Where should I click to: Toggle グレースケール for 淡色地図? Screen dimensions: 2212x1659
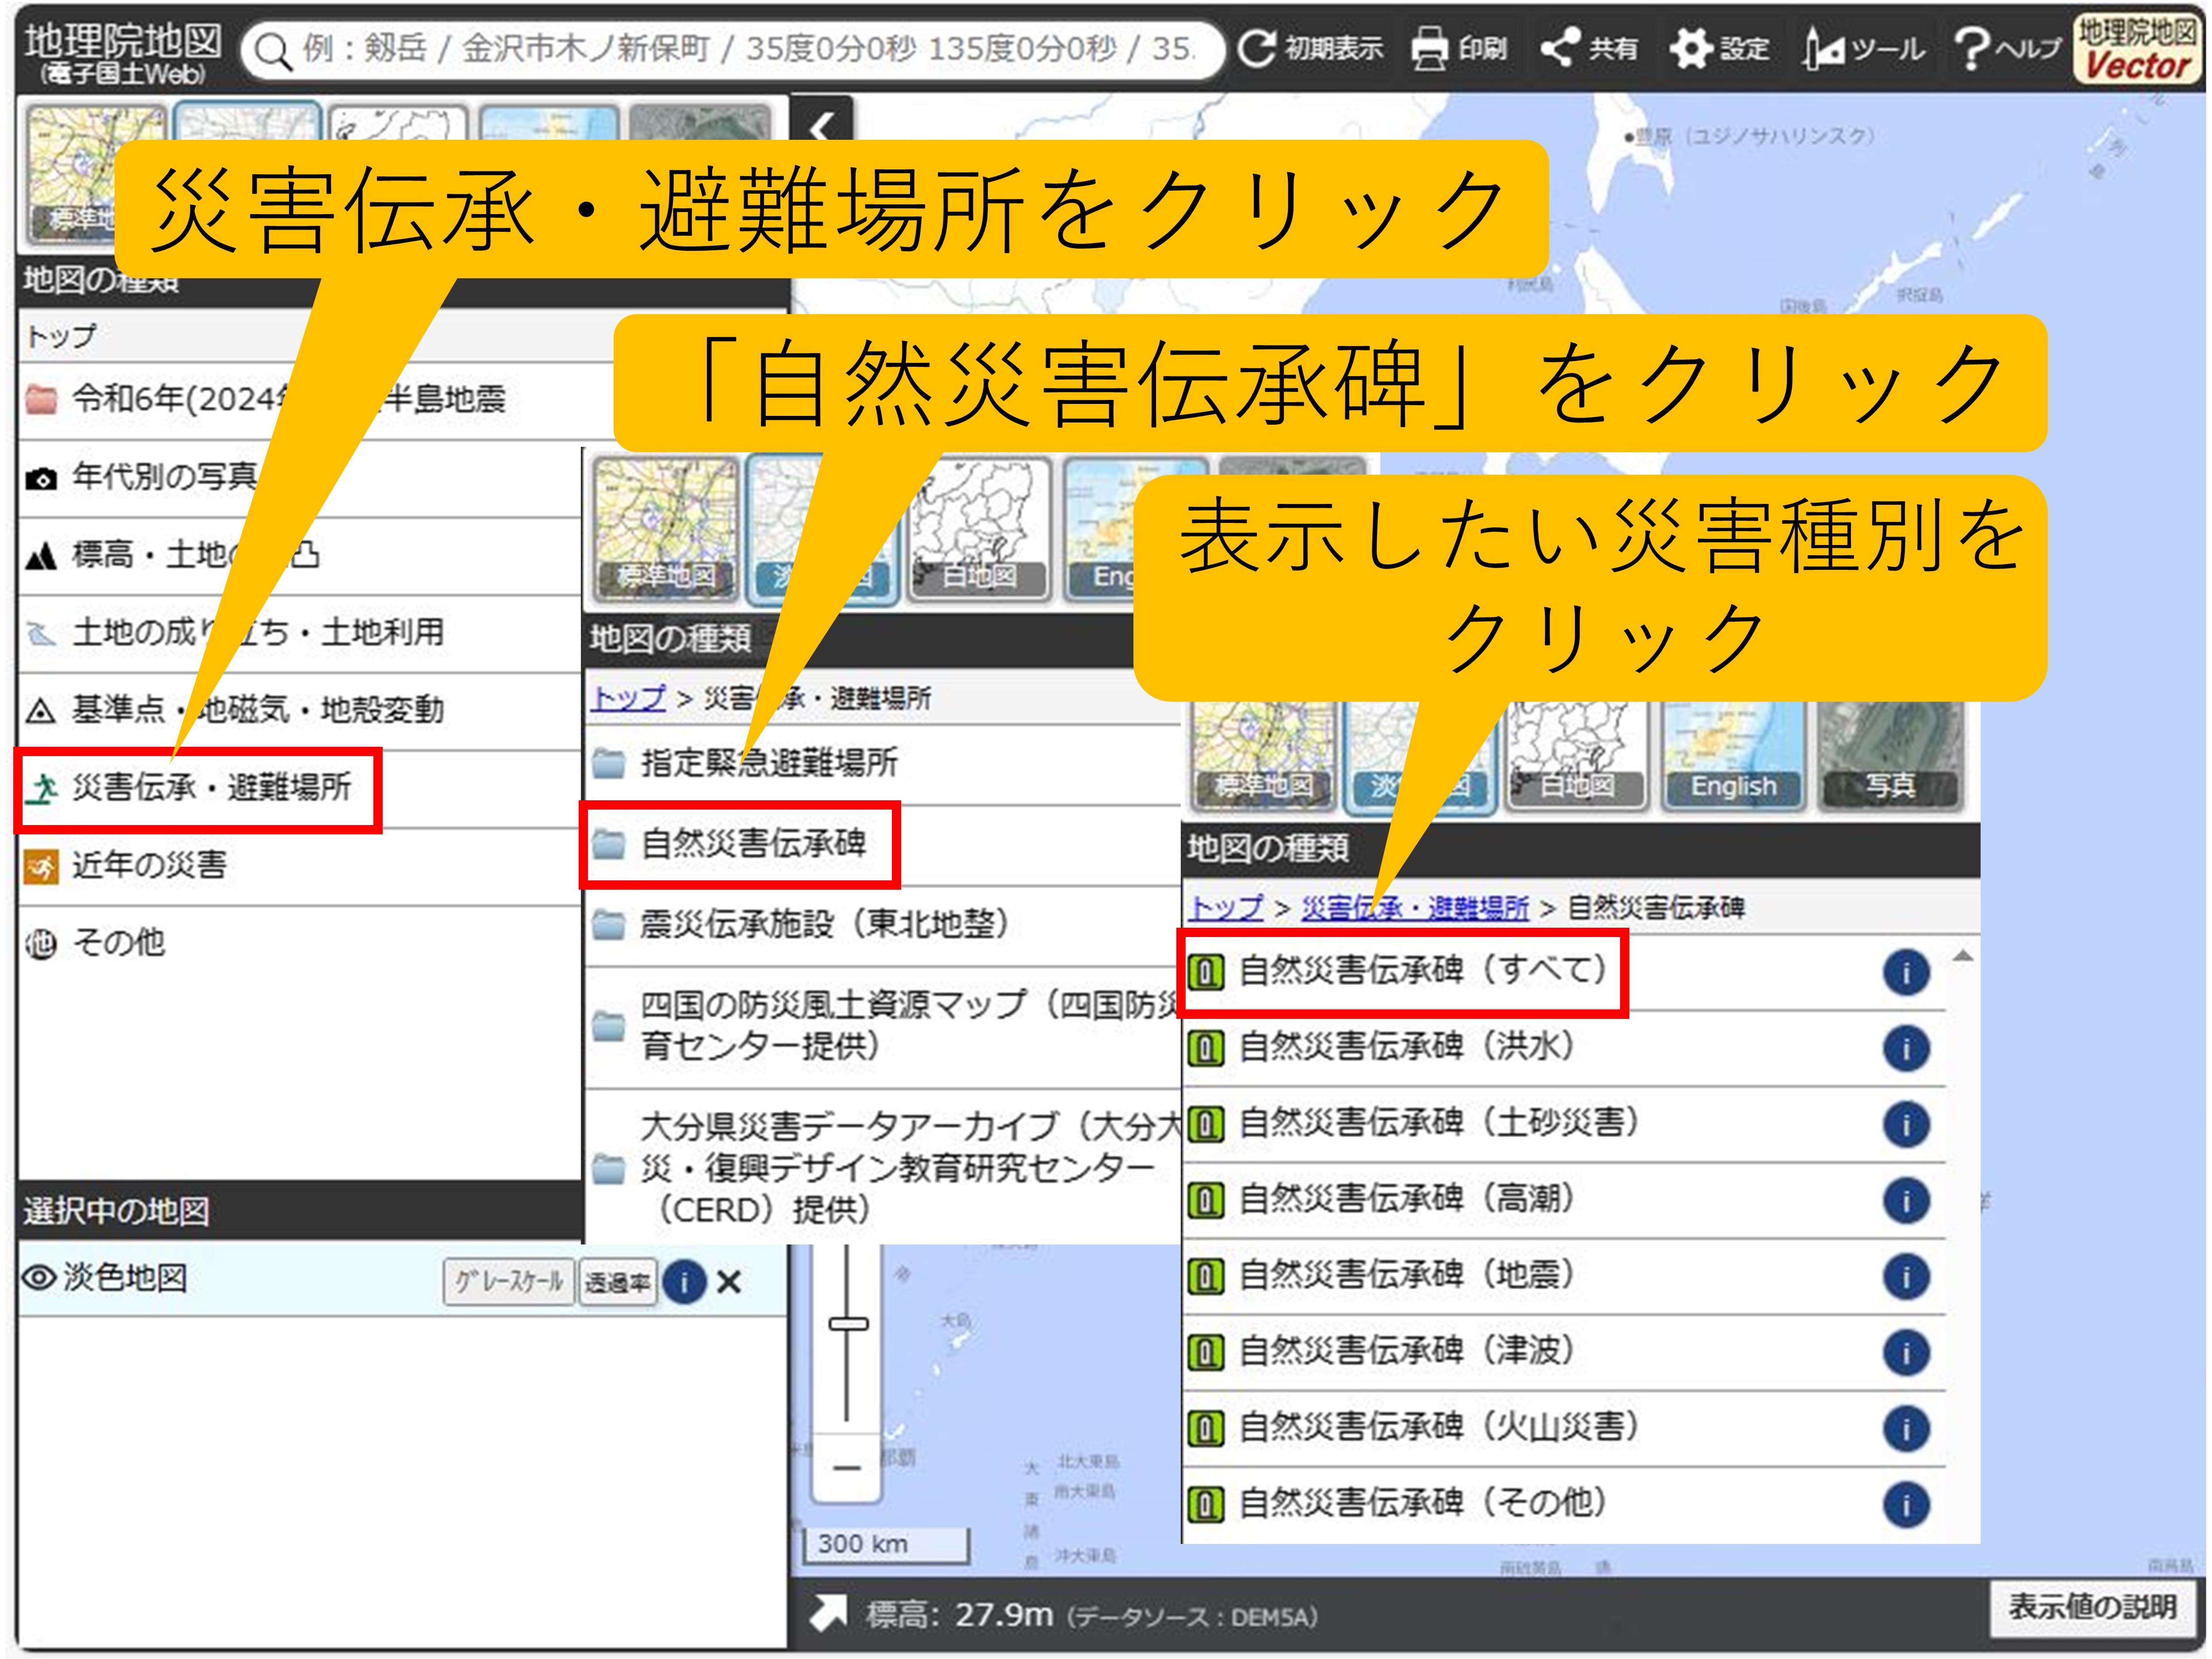(509, 1282)
